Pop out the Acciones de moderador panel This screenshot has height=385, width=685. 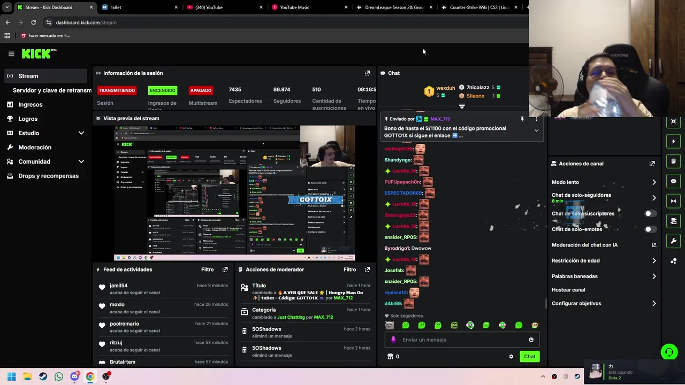click(x=367, y=269)
